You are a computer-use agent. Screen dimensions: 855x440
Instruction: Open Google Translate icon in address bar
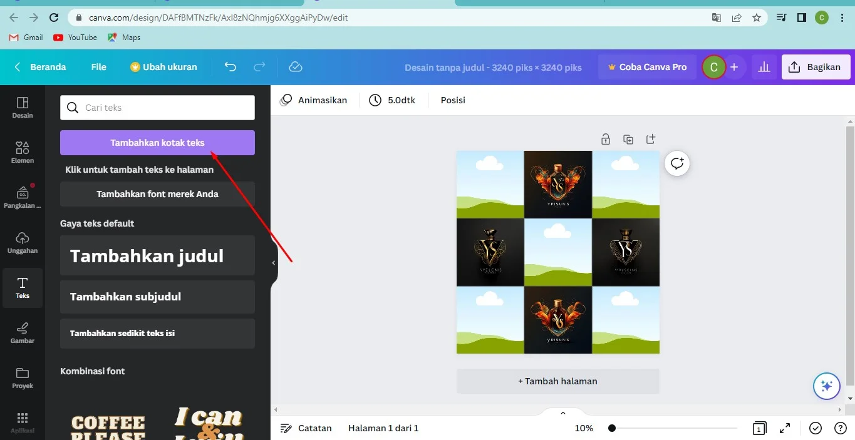[717, 18]
